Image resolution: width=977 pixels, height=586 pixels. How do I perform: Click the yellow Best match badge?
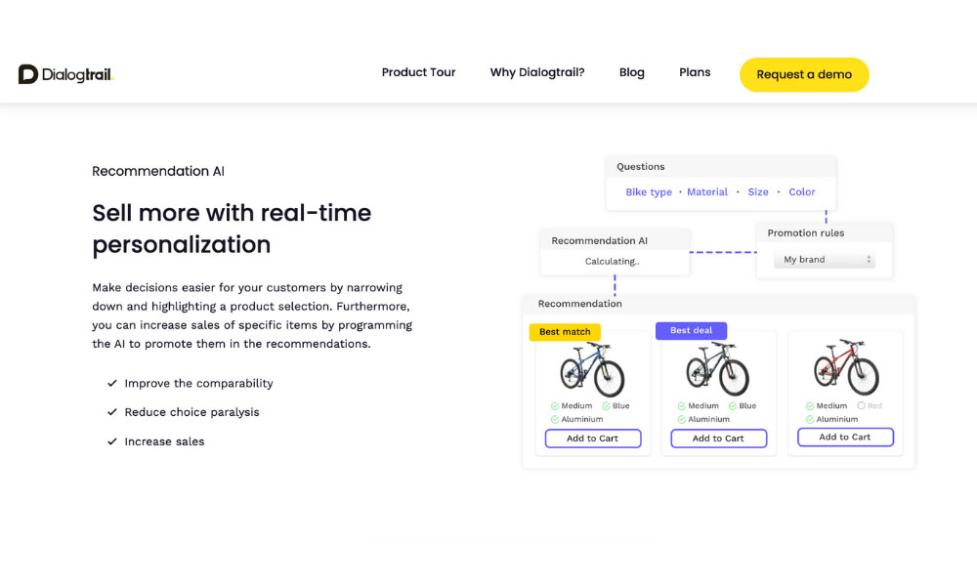565,332
